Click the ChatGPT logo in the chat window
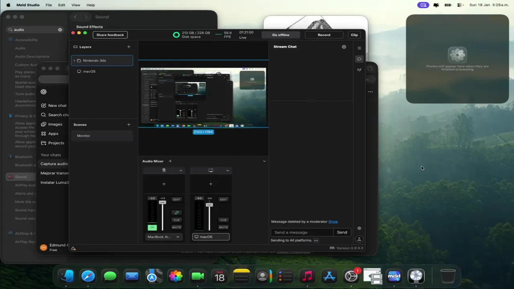This screenshot has height=289, width=514. [x=43, y=92]
